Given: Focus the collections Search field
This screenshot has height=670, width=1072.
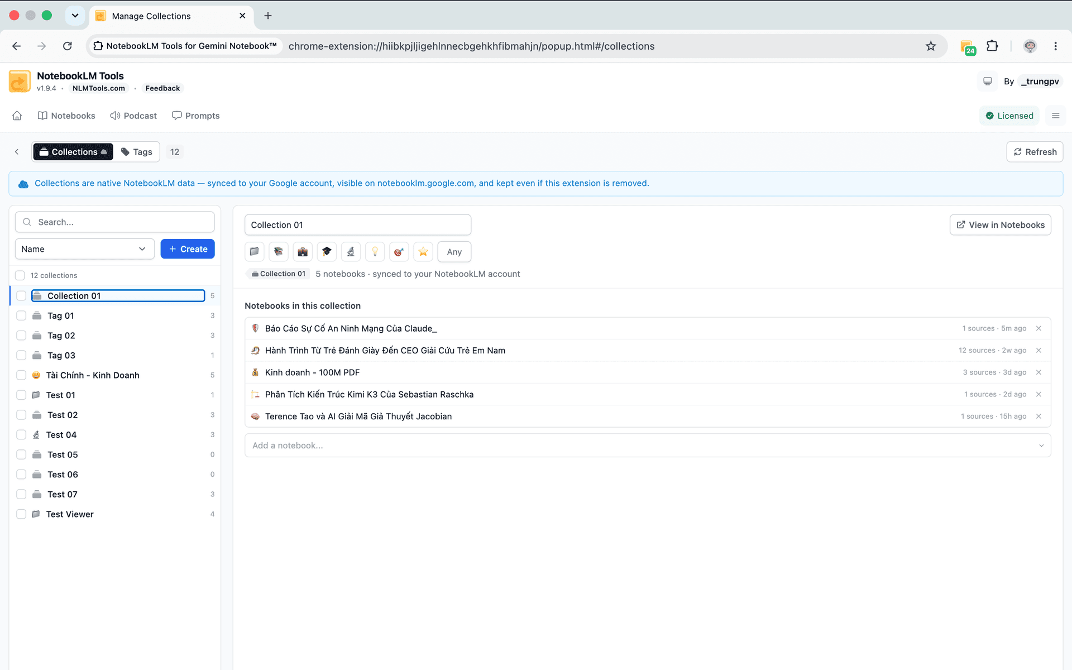Looking at the screenshot, I should click(x=115, y=222).
